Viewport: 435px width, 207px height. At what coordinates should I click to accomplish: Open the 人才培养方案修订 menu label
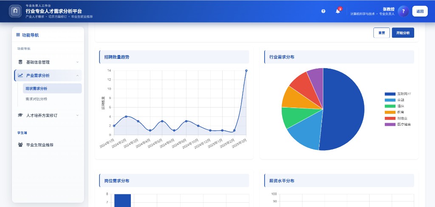click(x=42, y=115)
